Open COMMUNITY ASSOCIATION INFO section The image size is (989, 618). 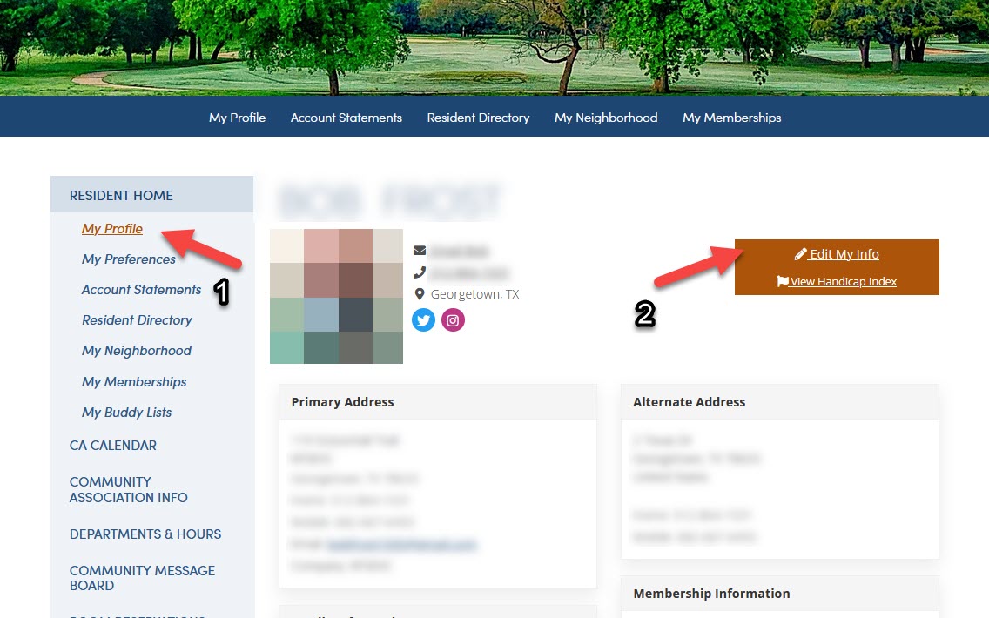pyautogui.click(x=129, y=489)
